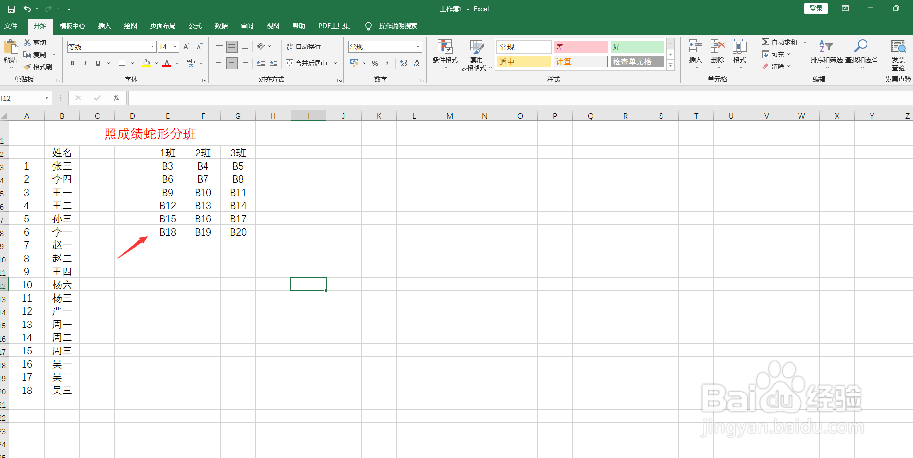Toggle align left
The width and height of the screenshot is (913, 458).
[219, 63]
